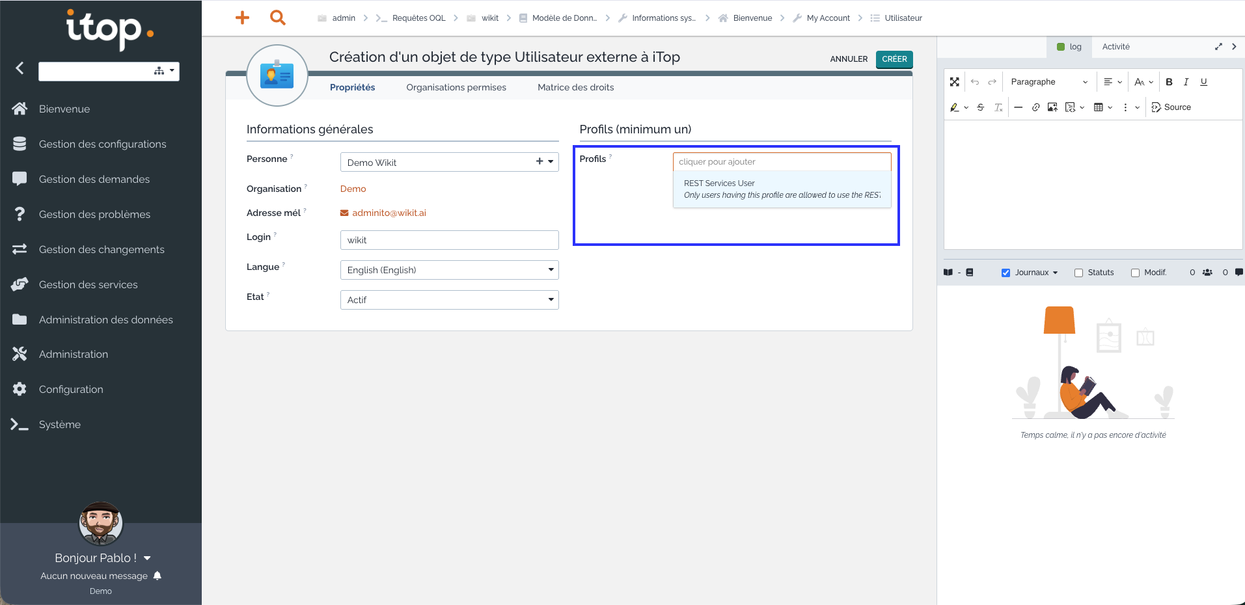Expand activity panel with diagonal arrows
The height and width of the screenshot is (605, 1245).
1218,47
